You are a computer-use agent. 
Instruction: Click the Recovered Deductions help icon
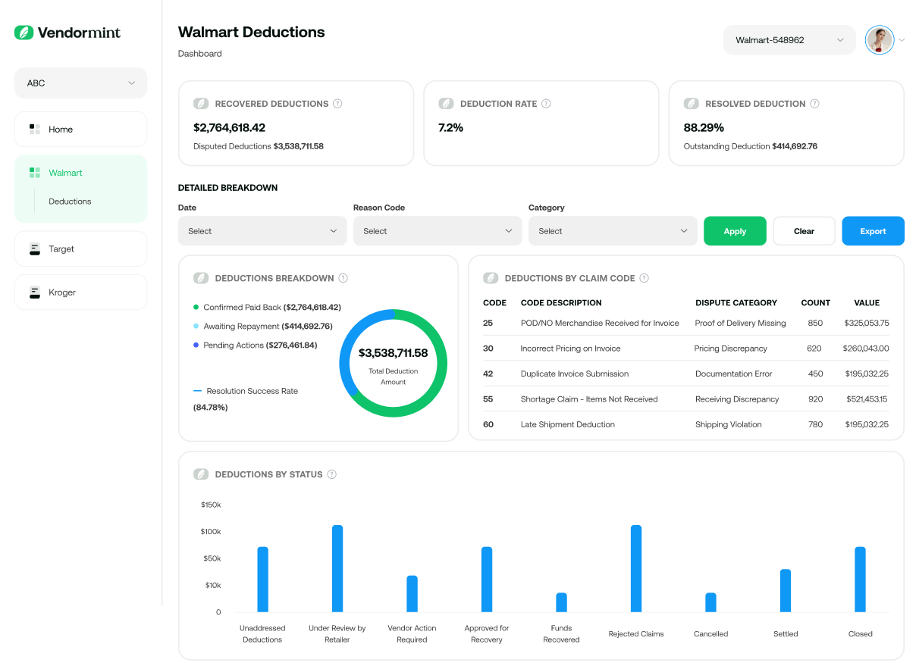[x=337, y=104]
